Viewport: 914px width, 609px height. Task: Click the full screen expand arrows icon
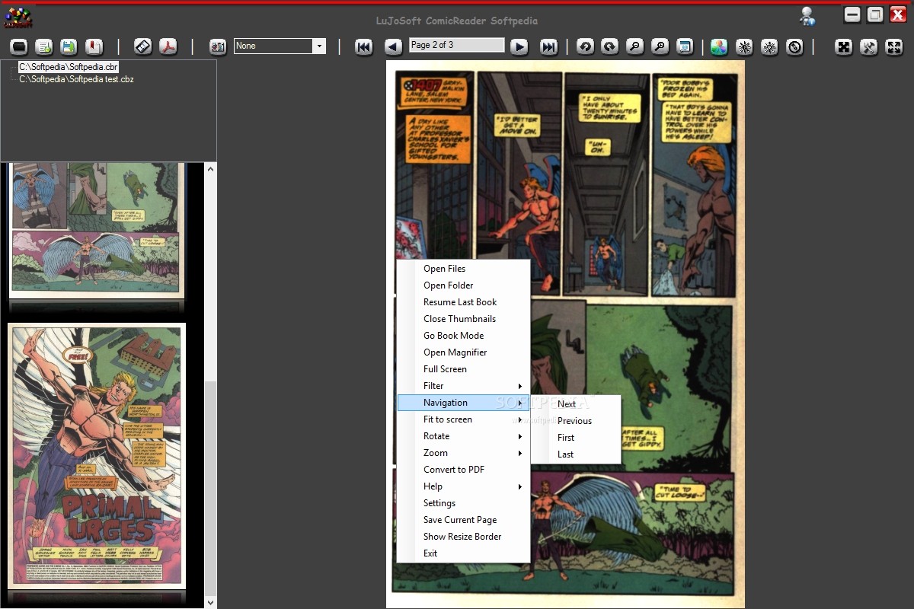point(894,47)
